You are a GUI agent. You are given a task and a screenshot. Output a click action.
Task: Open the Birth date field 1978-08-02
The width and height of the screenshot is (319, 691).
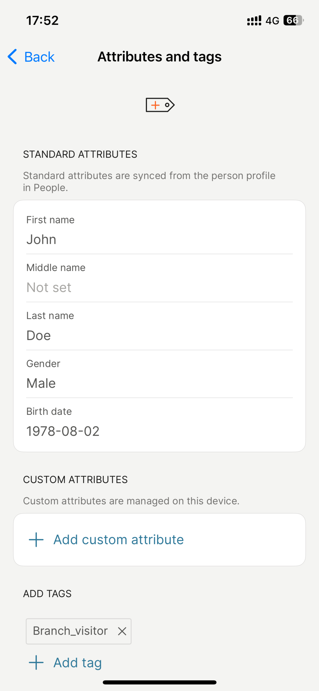(159, 422)
